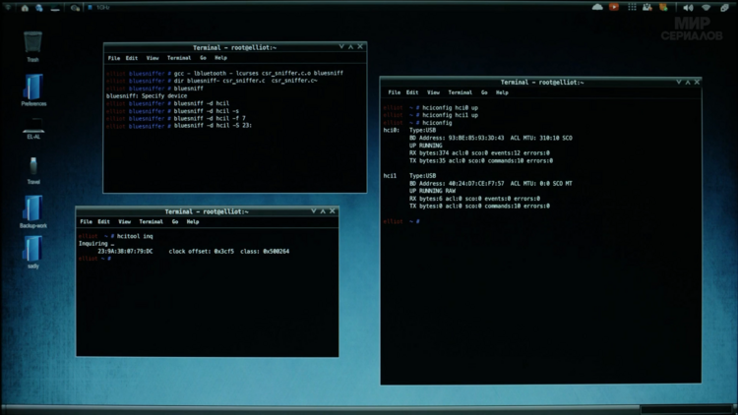Open the dotted grid icon in tray

tap(632, 7)
